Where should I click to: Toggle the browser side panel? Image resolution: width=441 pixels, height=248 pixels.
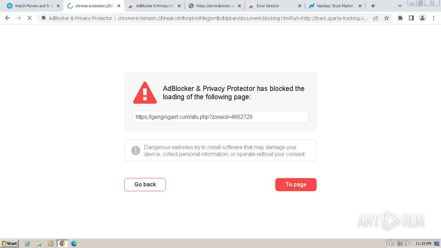coord(411,18)
